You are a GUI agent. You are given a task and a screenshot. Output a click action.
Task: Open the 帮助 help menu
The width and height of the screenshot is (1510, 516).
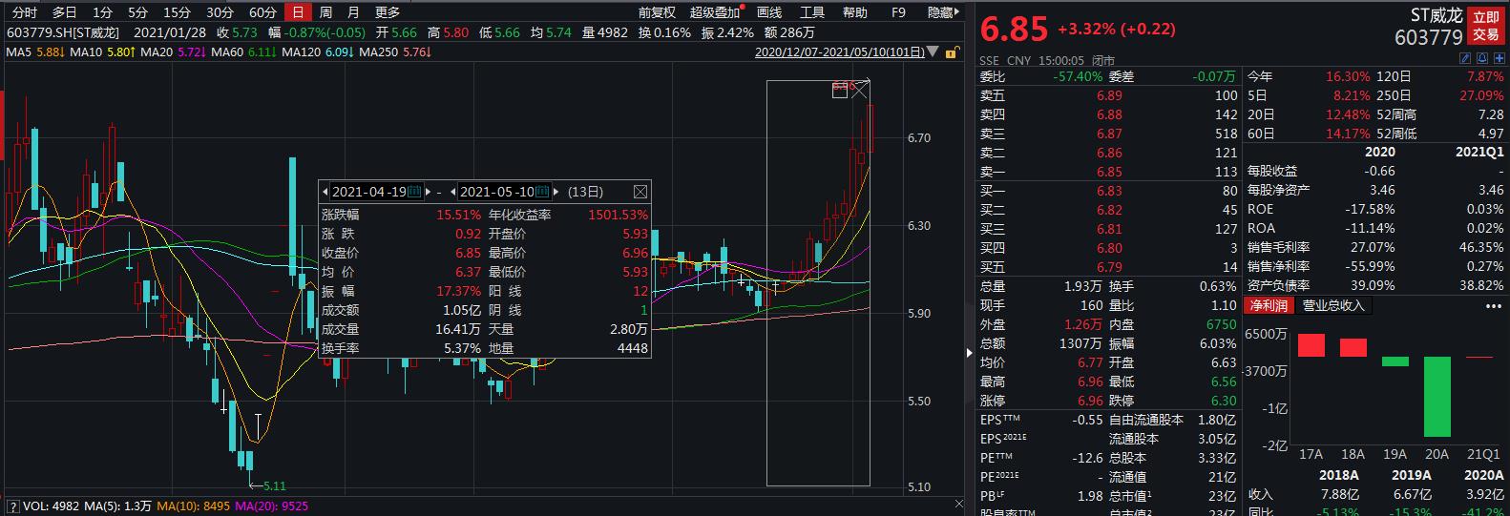tap(855, 12)
